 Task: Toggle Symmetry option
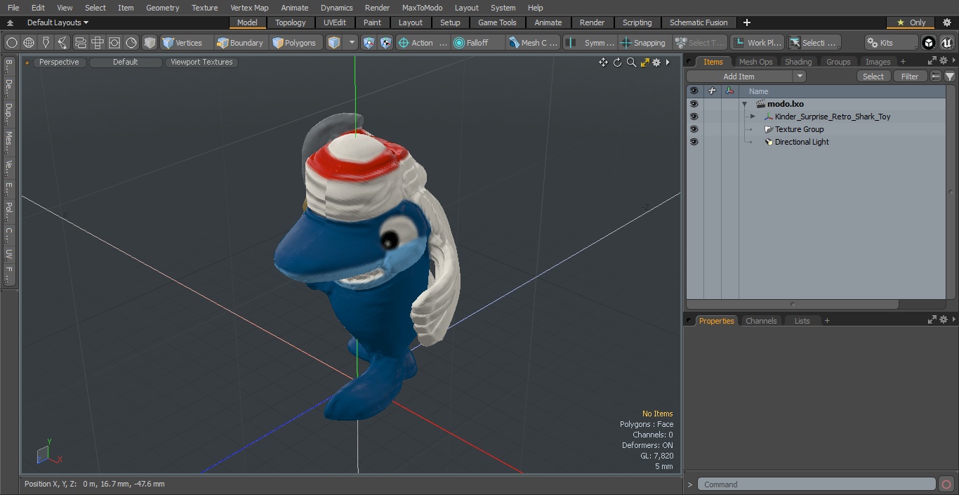point(590,43)
